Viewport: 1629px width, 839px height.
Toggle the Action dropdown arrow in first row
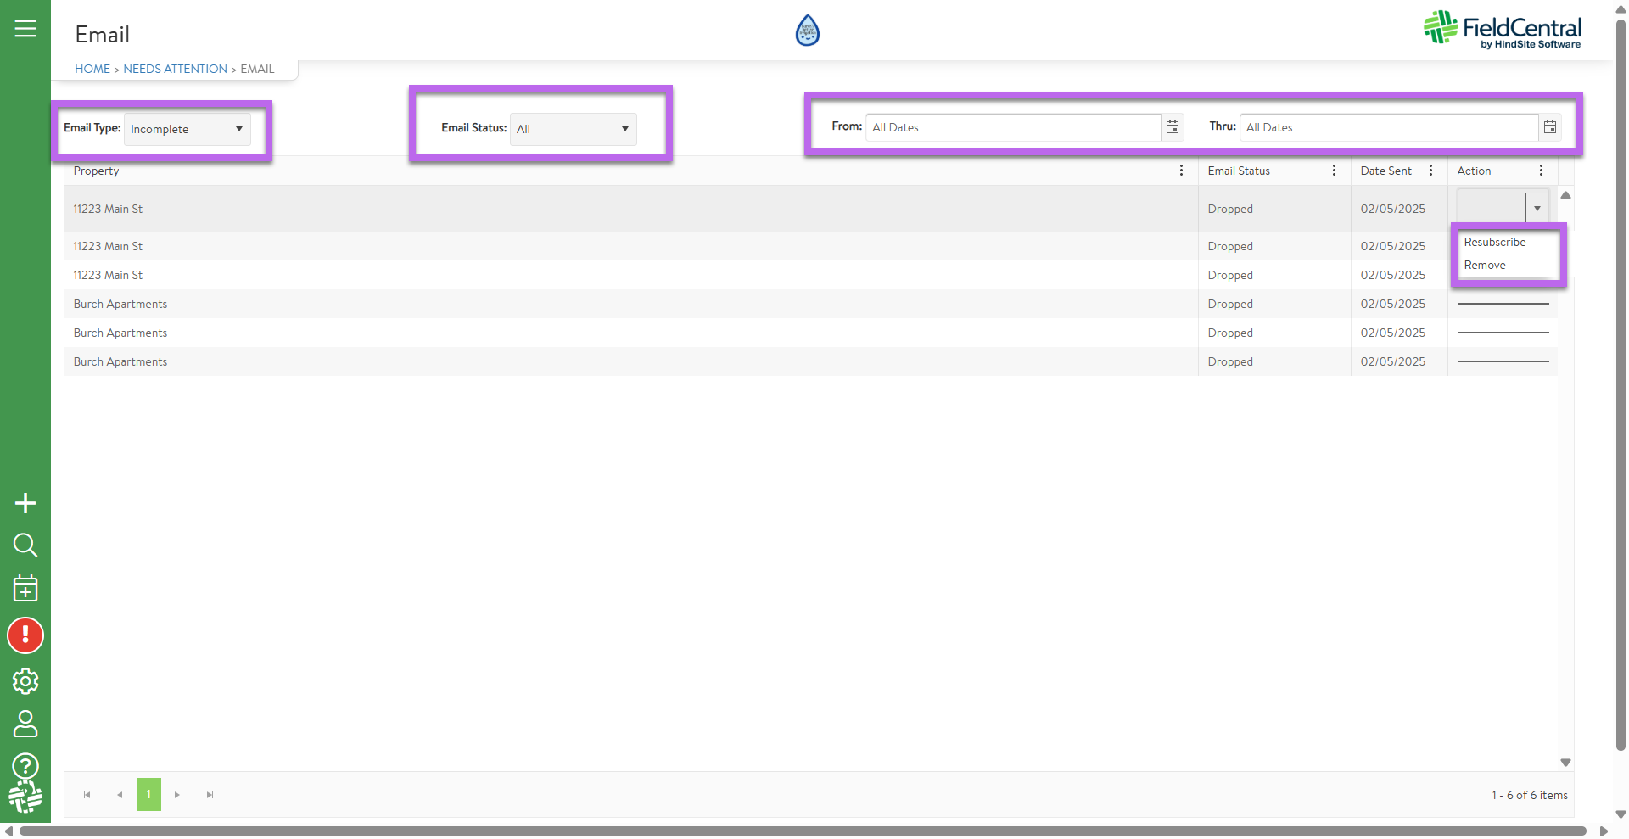tap(1537, 209)
